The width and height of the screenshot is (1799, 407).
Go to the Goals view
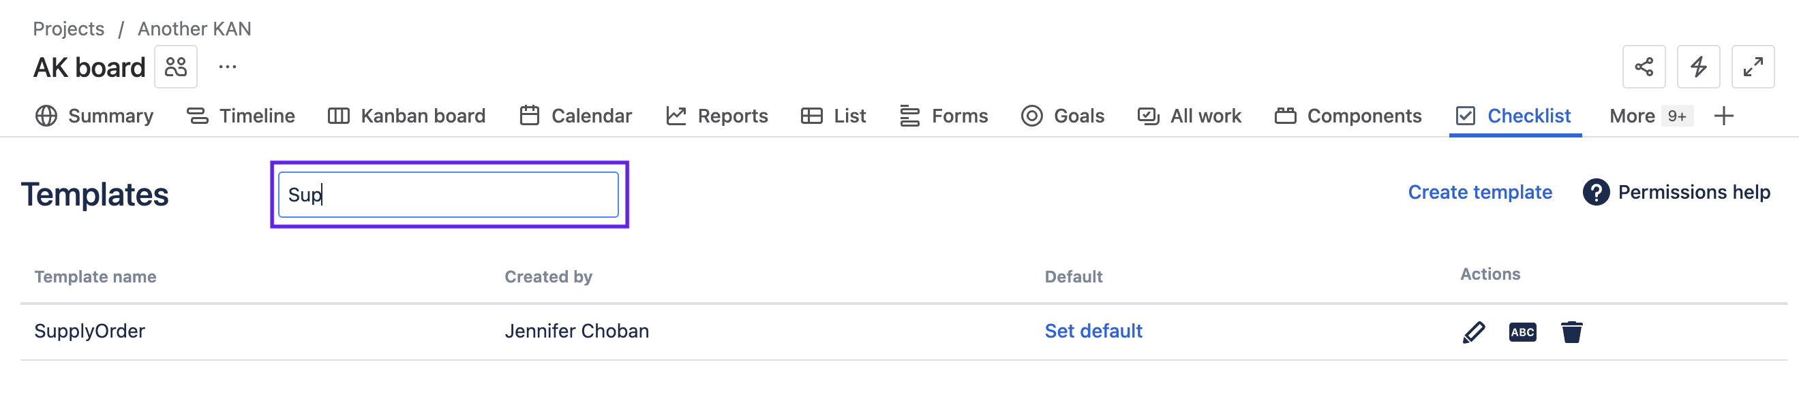tap(1063, 116)
